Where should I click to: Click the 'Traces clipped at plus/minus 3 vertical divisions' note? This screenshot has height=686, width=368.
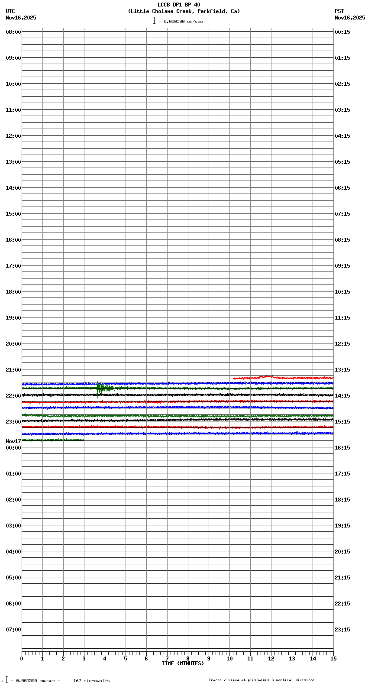click(x=261, y=680)
